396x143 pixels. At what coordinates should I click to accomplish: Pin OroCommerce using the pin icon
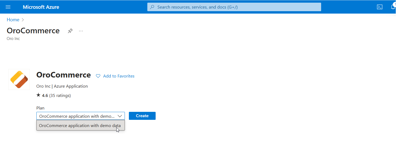click(70, 31)
